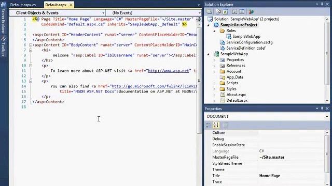This screenshot has width=332, height=186.
Task: Expand the Account folder
Action: pyautogui.click(x=214, y=72)
